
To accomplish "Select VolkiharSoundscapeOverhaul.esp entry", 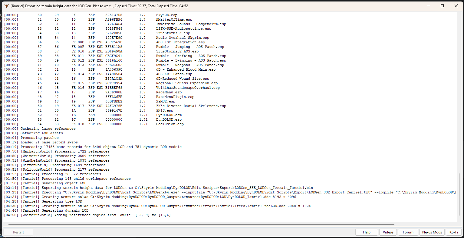I will (x=188, y=88).
